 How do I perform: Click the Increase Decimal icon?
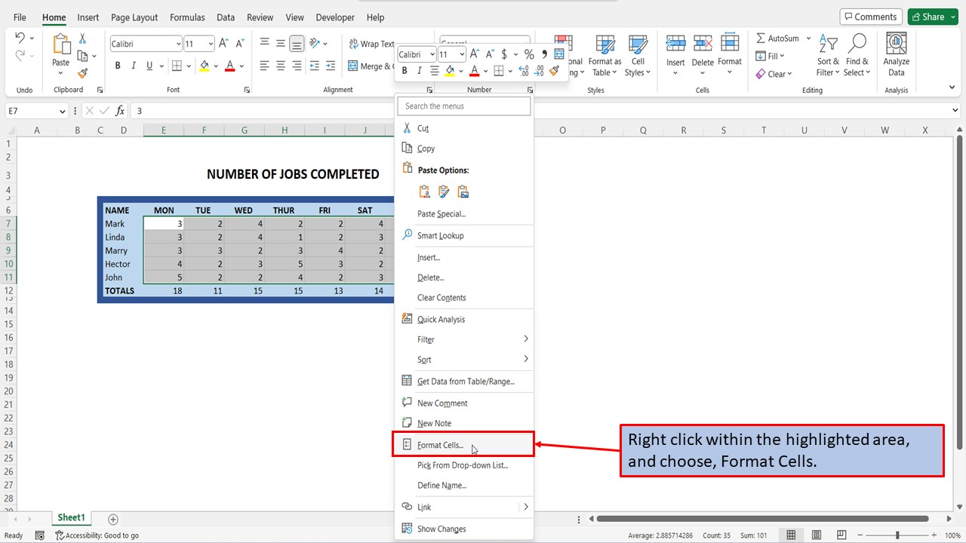tap(524, 70)
